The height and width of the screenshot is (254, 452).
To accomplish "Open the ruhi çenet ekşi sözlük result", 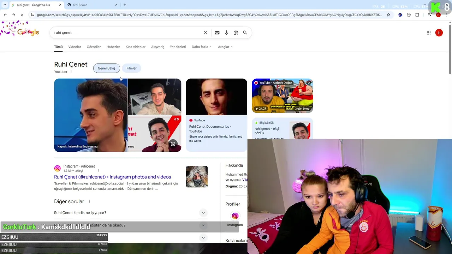I will [x=282, y=129].
